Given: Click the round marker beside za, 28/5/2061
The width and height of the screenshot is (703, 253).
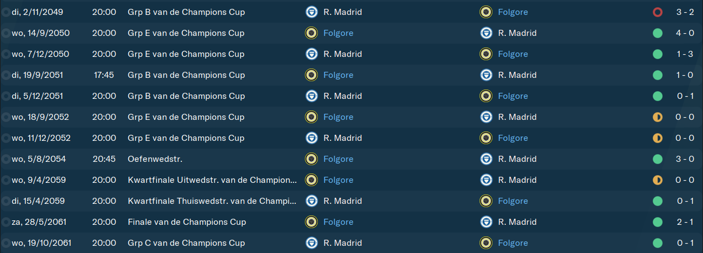Looking at the screenshot, I should coord(6,222).
